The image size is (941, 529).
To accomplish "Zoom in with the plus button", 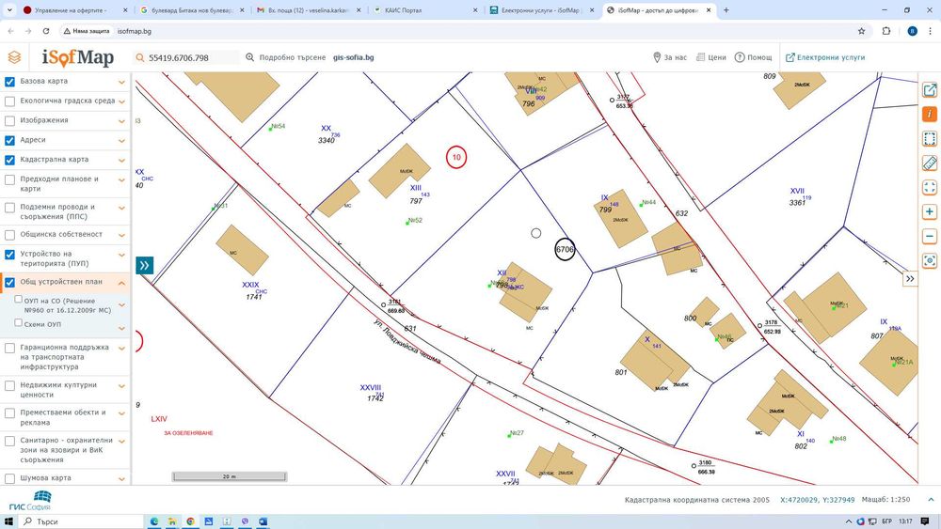I will coord(929,212).
